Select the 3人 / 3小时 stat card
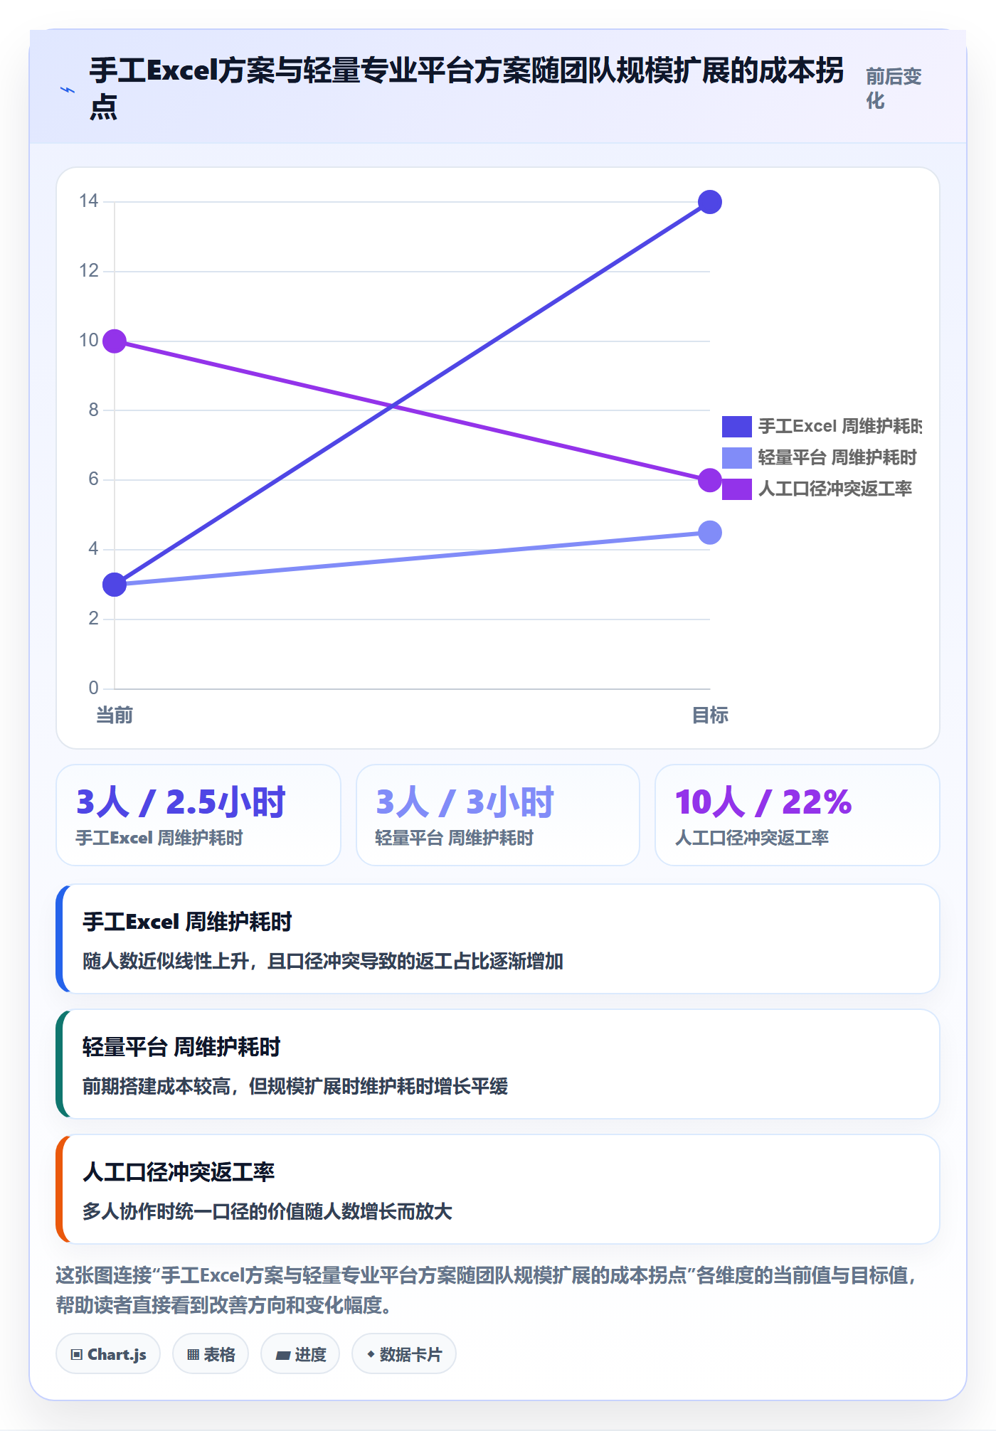 pyautogui.click(x=498, y=815)
